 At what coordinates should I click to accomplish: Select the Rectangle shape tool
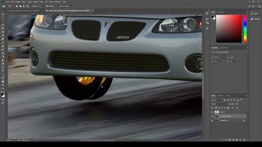point(3,78)
